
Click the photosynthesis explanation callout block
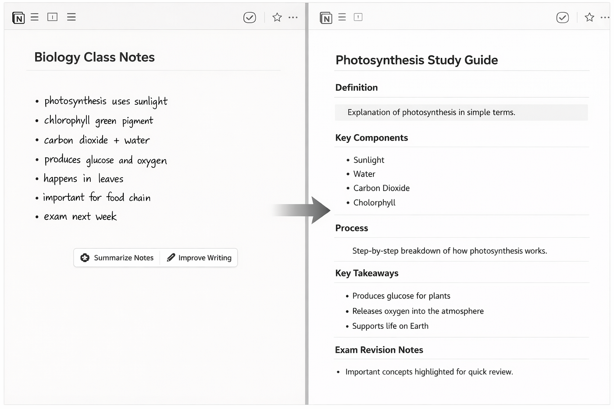tap(461, 113)
